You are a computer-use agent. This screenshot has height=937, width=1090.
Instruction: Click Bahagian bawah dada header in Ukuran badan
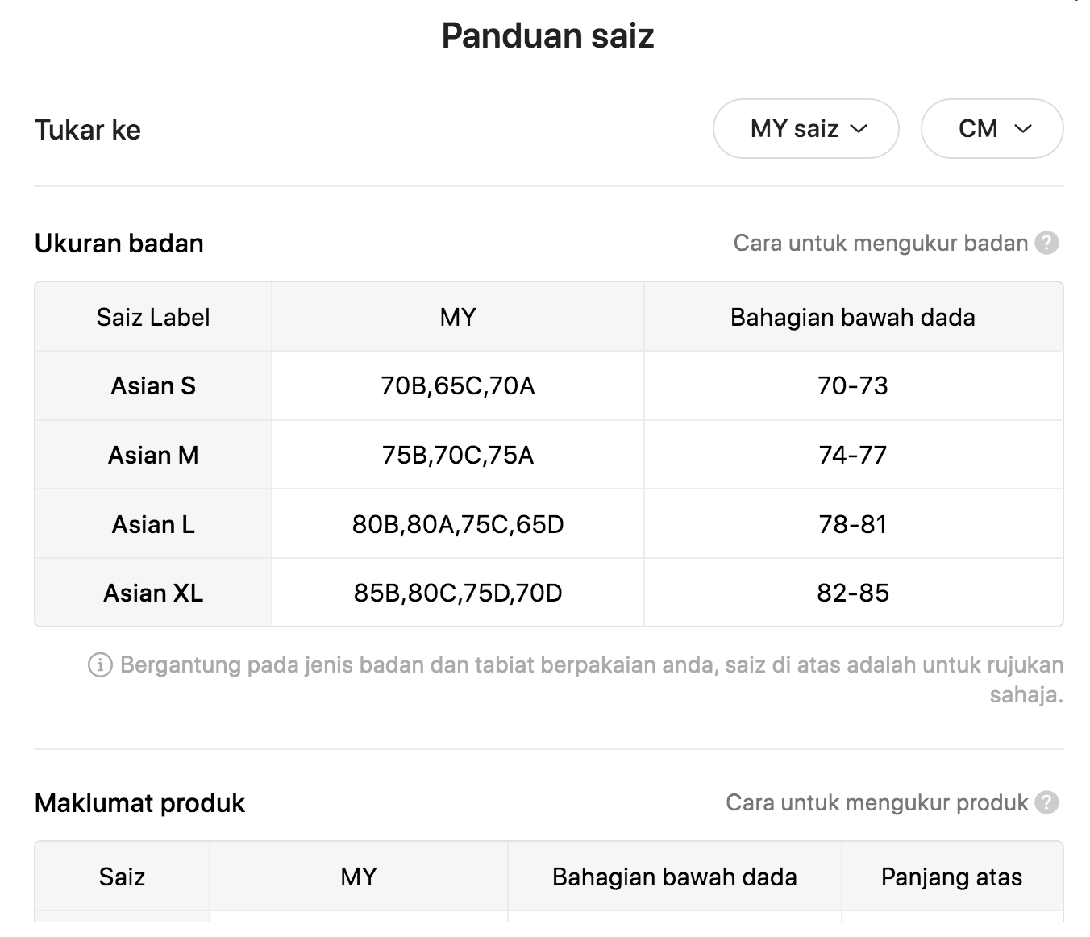853,317
